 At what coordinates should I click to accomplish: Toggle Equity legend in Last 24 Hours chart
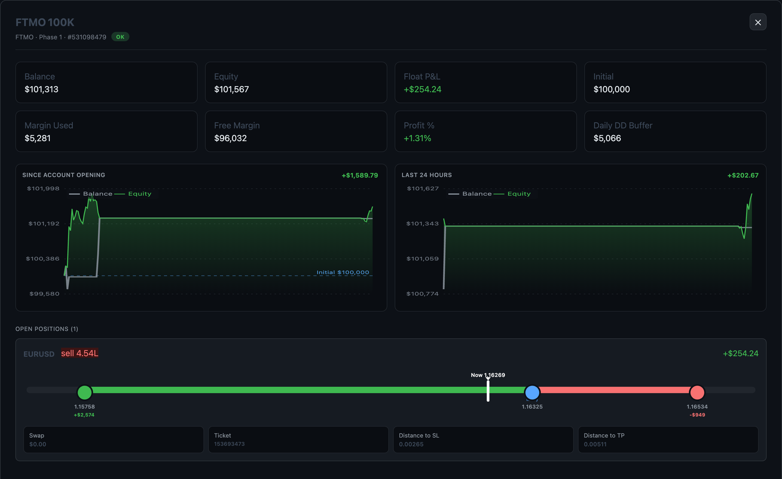click(x=512, y=194)
